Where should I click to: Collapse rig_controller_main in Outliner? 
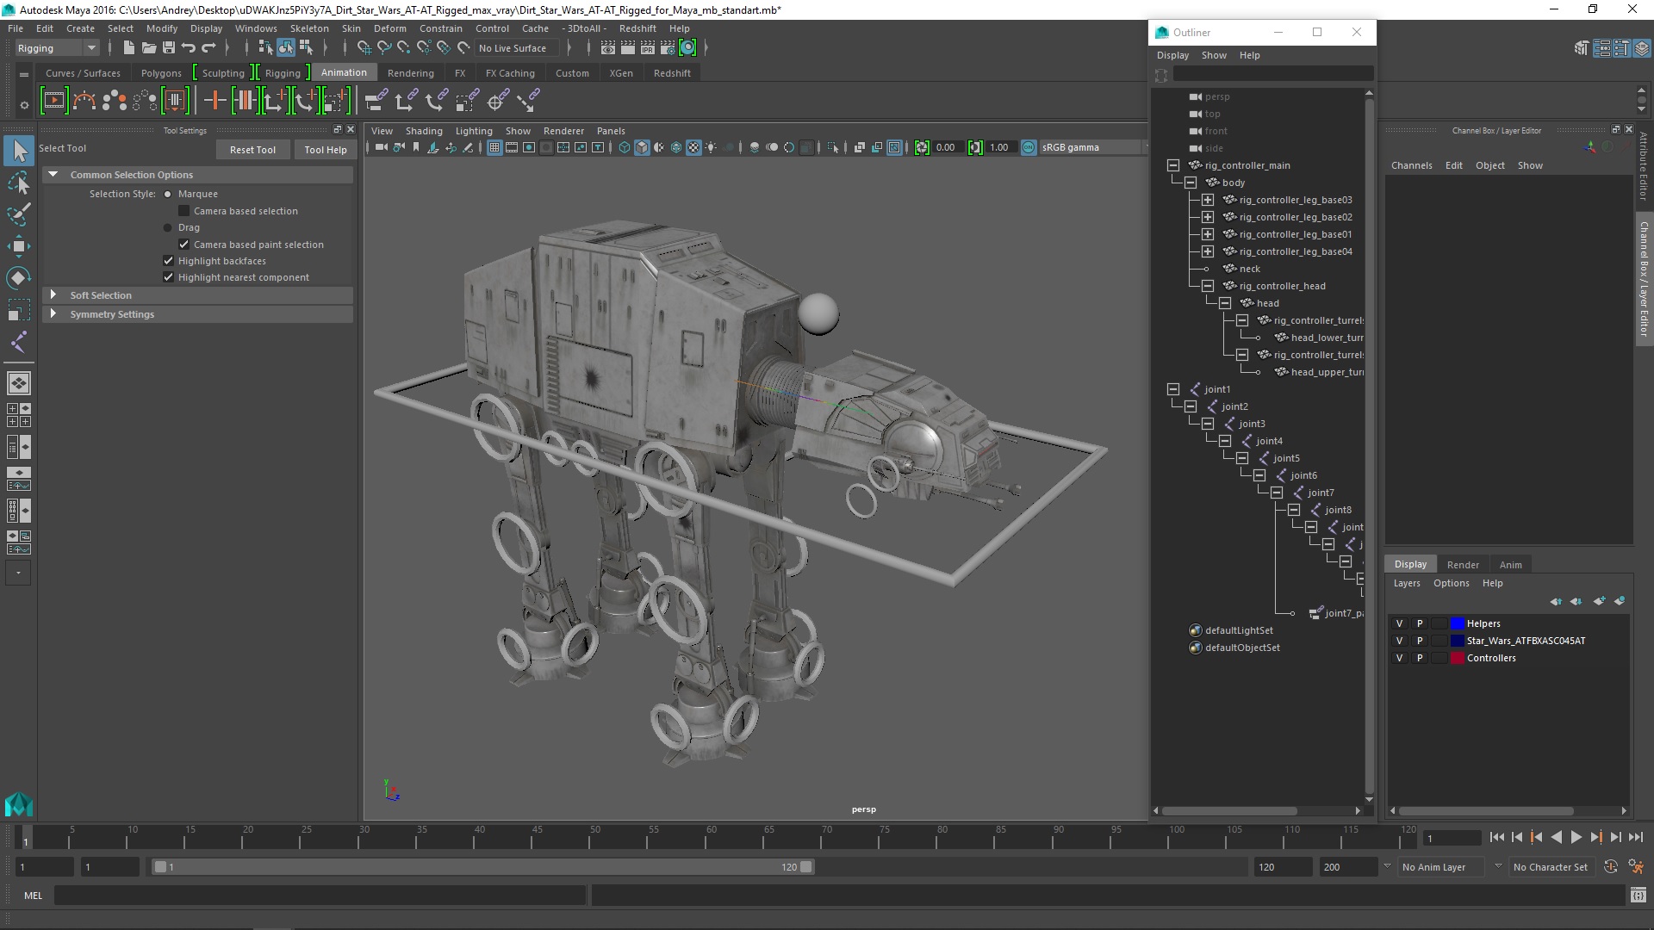pyautogui.click(x=1173, y=165)
